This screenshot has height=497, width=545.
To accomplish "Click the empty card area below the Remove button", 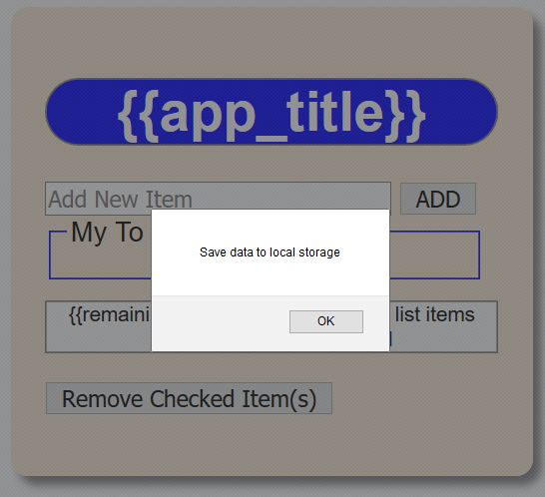I will [272, 443].
